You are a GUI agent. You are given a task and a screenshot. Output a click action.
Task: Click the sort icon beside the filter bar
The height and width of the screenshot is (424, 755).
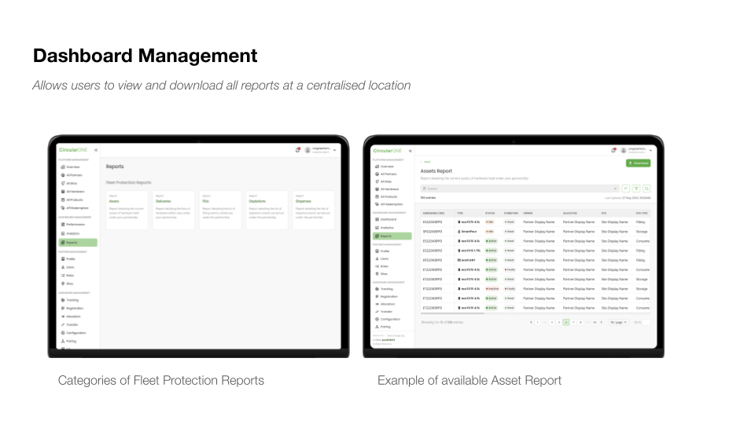coord(625,188)
